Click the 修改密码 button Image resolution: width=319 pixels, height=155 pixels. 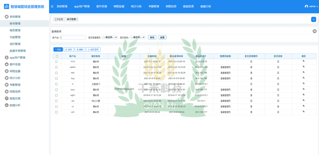point(93,50)
